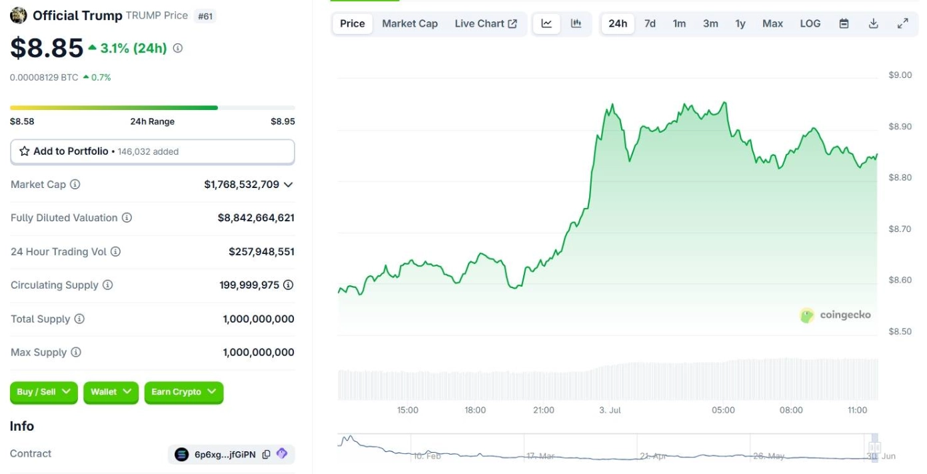The height and width of the screenshot is (474, 927).
Task: Select the 1m time range
Action: [679, 23]
